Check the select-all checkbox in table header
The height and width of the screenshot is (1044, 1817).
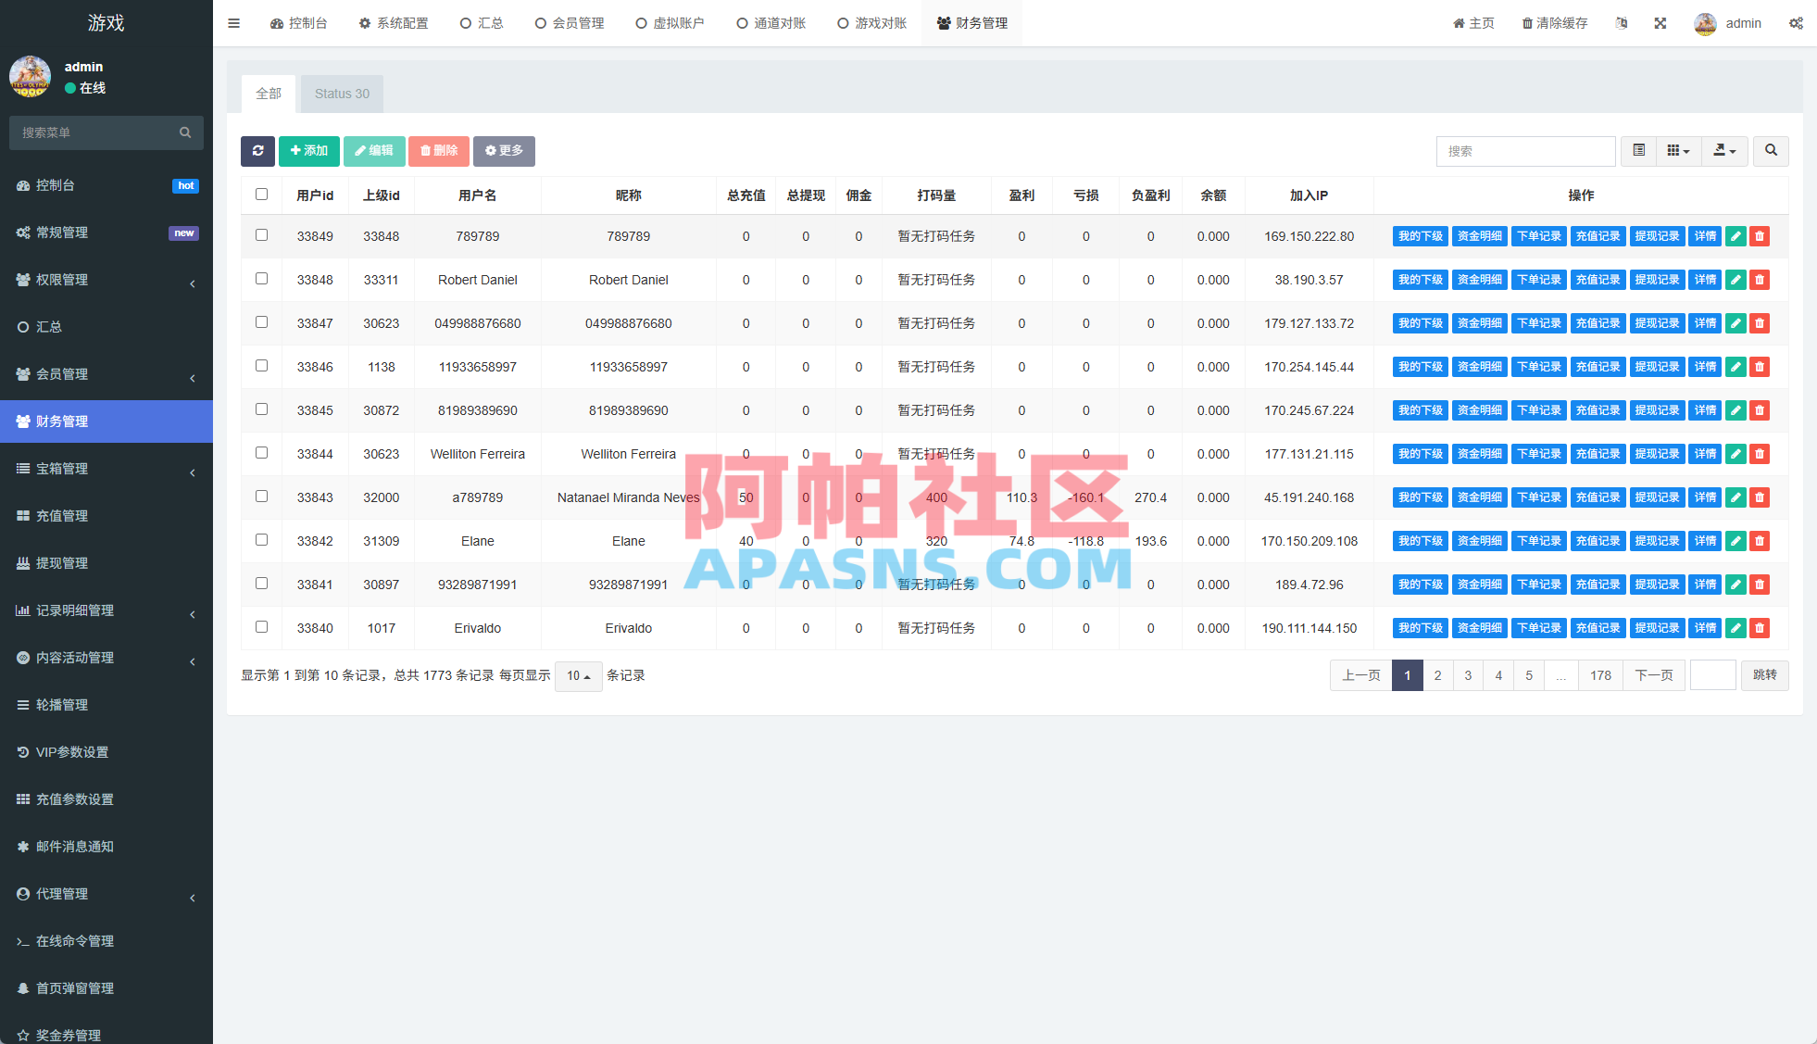[261, 195]
